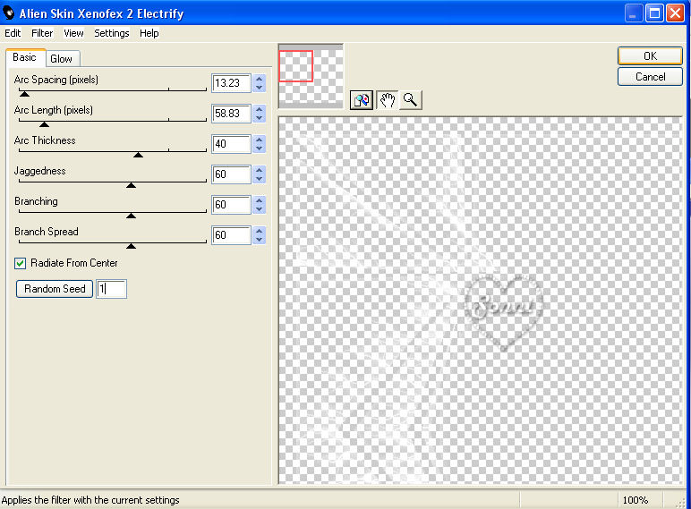Image resolution: width=691 pixels, height=509 pixels.
Task: Decrease Jaggedness with down arrow
Action: (x=260, y=179)
